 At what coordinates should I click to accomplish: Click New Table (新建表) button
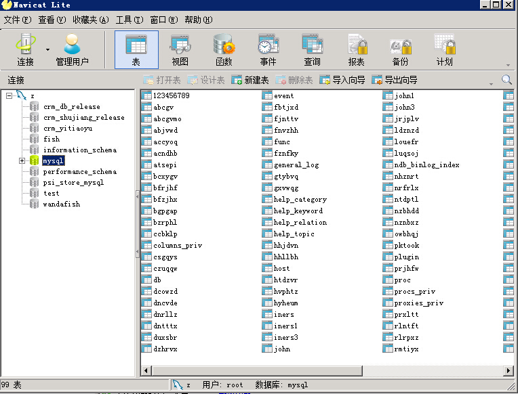click(x=250, y=80)
